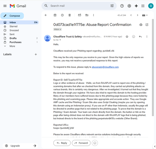Archive this email

(x=55, y=15)
